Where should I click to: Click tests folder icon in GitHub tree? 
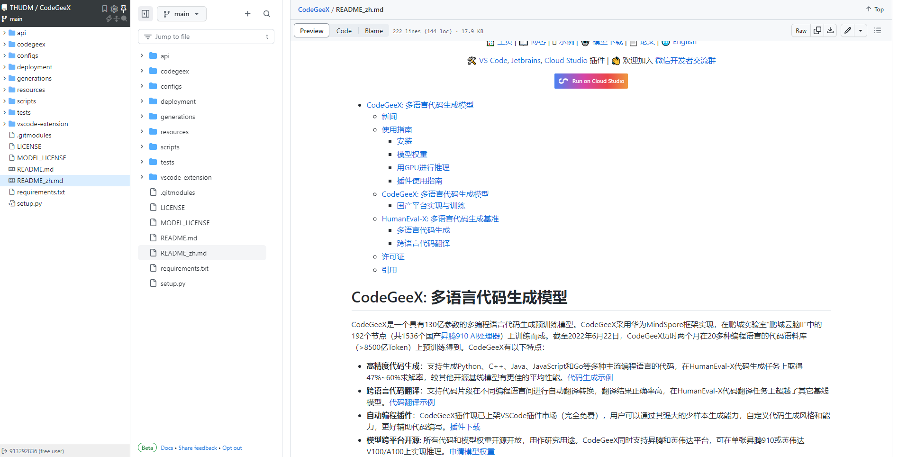pyautogui.click(x=153, y=162)
